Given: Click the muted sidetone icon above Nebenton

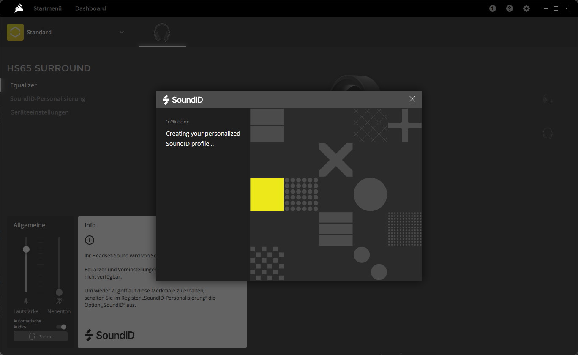Looking at the screenshot, I should [x=59, y=301].
